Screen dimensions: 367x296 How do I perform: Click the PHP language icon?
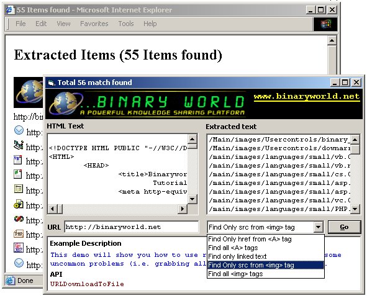(19, 233)
